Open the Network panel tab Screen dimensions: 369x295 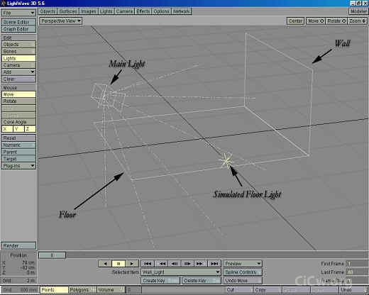click(x=182, y=11)
